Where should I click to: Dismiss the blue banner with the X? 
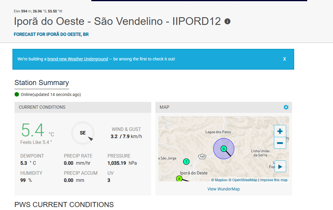pyautogui.click(x=284, y=59)
